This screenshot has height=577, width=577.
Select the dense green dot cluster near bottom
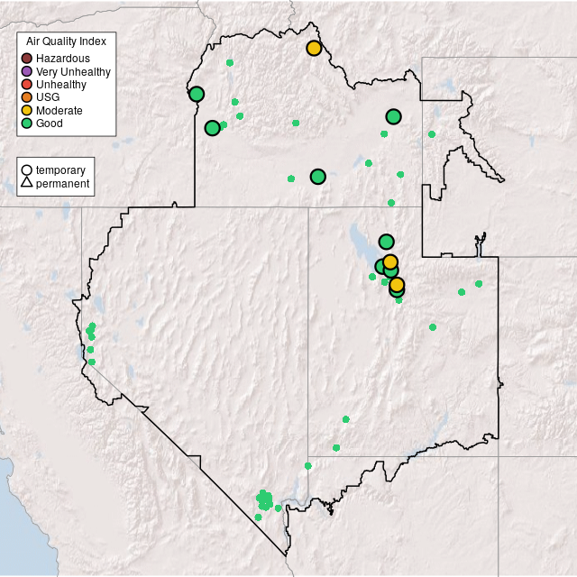(x=264, y=499)
